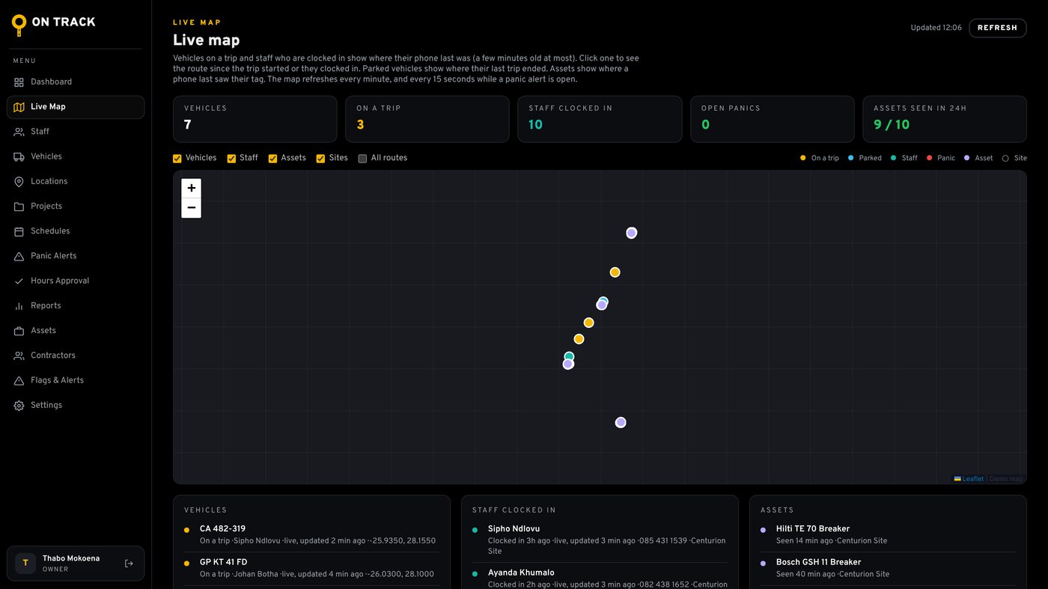
Task: Click the Assets Seen in 24h card
Action: pyautogui.click(x=945, y=119)
